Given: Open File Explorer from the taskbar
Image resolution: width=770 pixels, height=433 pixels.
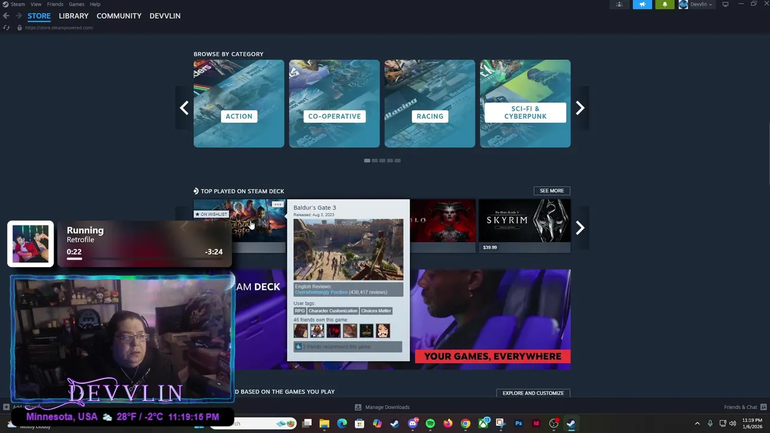Looking at the screenshot, I should tap(324, 423).
